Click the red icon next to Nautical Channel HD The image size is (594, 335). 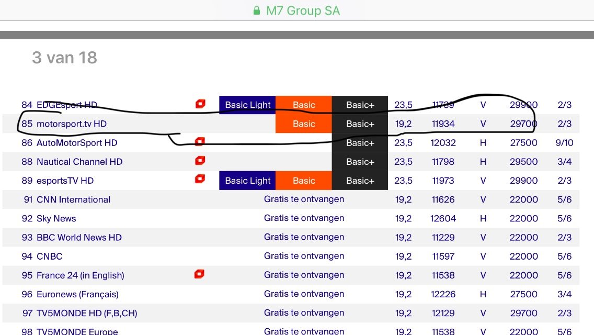click(200, 161)
